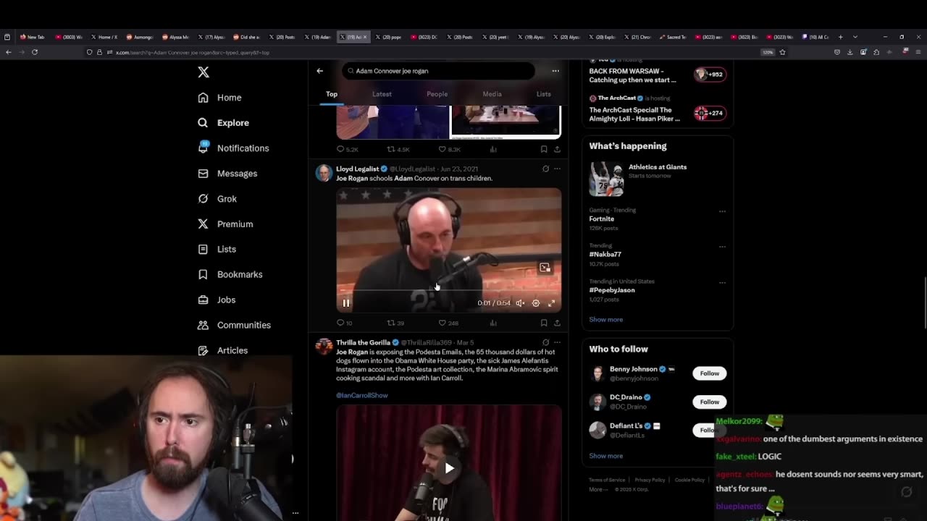Follow Benny Johnson
This screenshot has height=521, width=927.
[709, 373]
